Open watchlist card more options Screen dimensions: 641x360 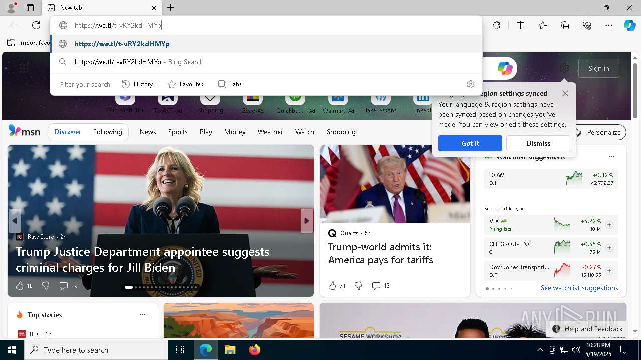pos(611,157)
